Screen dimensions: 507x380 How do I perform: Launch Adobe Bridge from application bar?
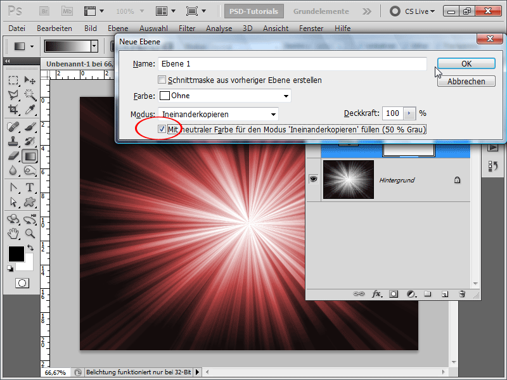44,11
